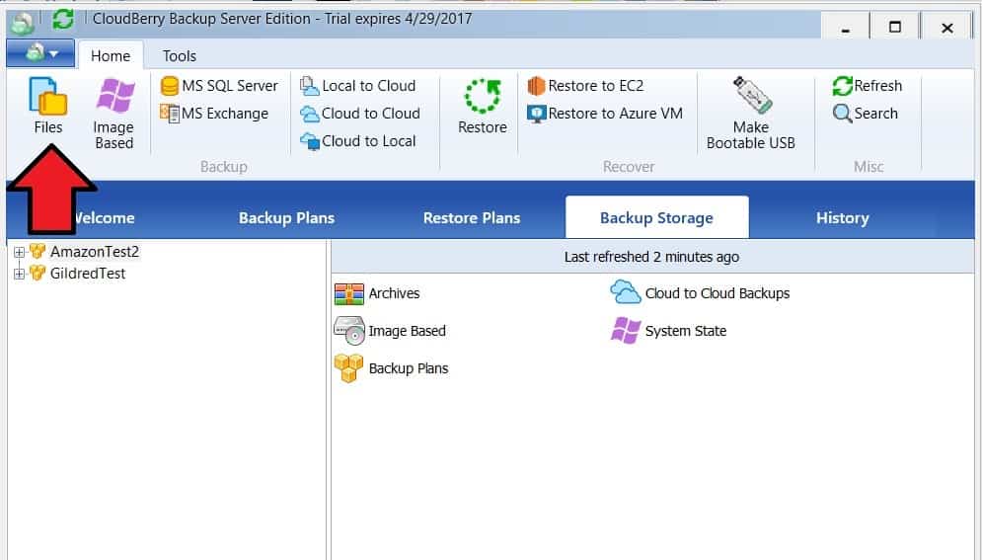The width and height of the screenshot is (982, 560).
Task: Click the CloudBerry app icon in title bar
Action: click(23, 23)
